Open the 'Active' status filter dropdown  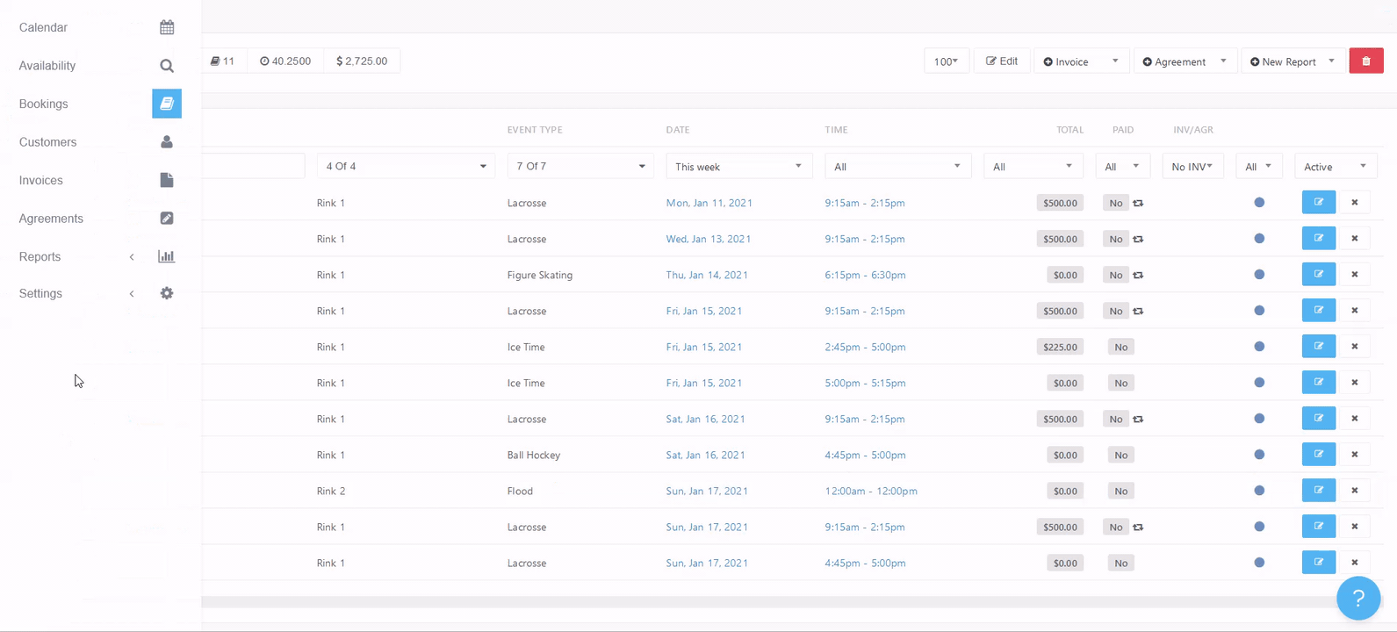(1335, 167)
